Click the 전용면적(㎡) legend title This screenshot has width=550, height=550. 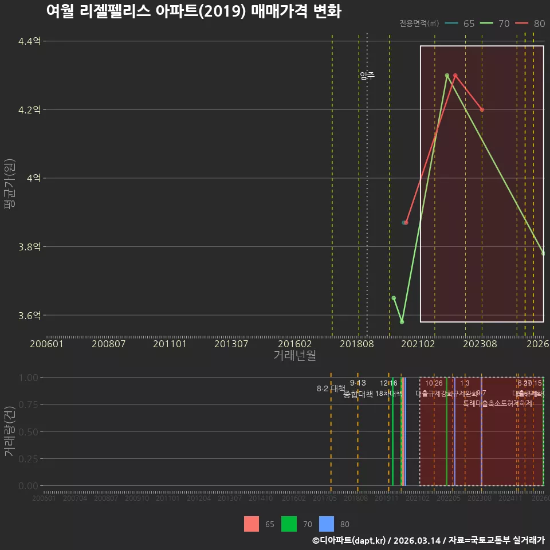419,23
